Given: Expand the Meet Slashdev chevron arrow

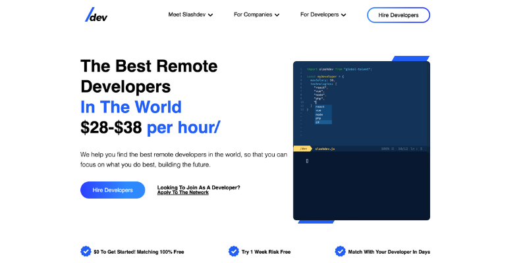Looking at the screenshot, I should tap(210, 15).
